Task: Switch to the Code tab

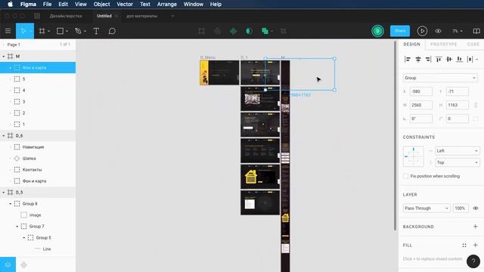Action: [x=473, y=45]
